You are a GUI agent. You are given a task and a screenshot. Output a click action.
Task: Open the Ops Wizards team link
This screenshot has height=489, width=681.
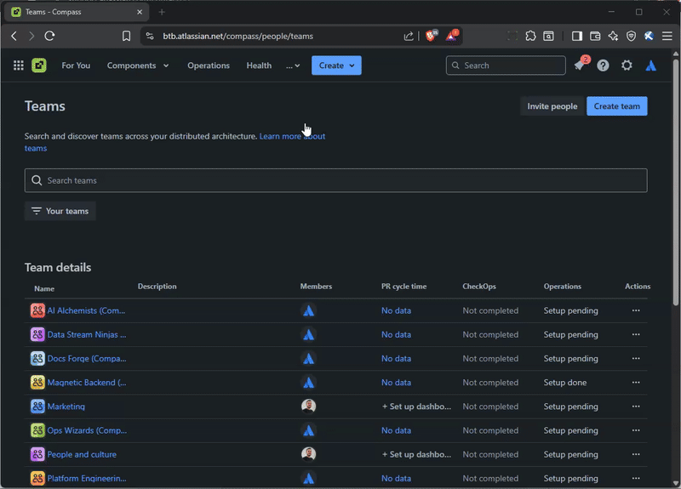(87, 430)
